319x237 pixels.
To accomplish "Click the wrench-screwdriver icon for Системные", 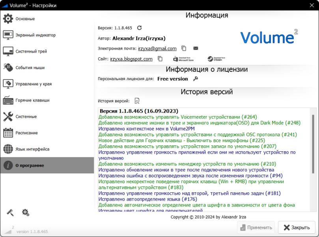I will [8, 117].
